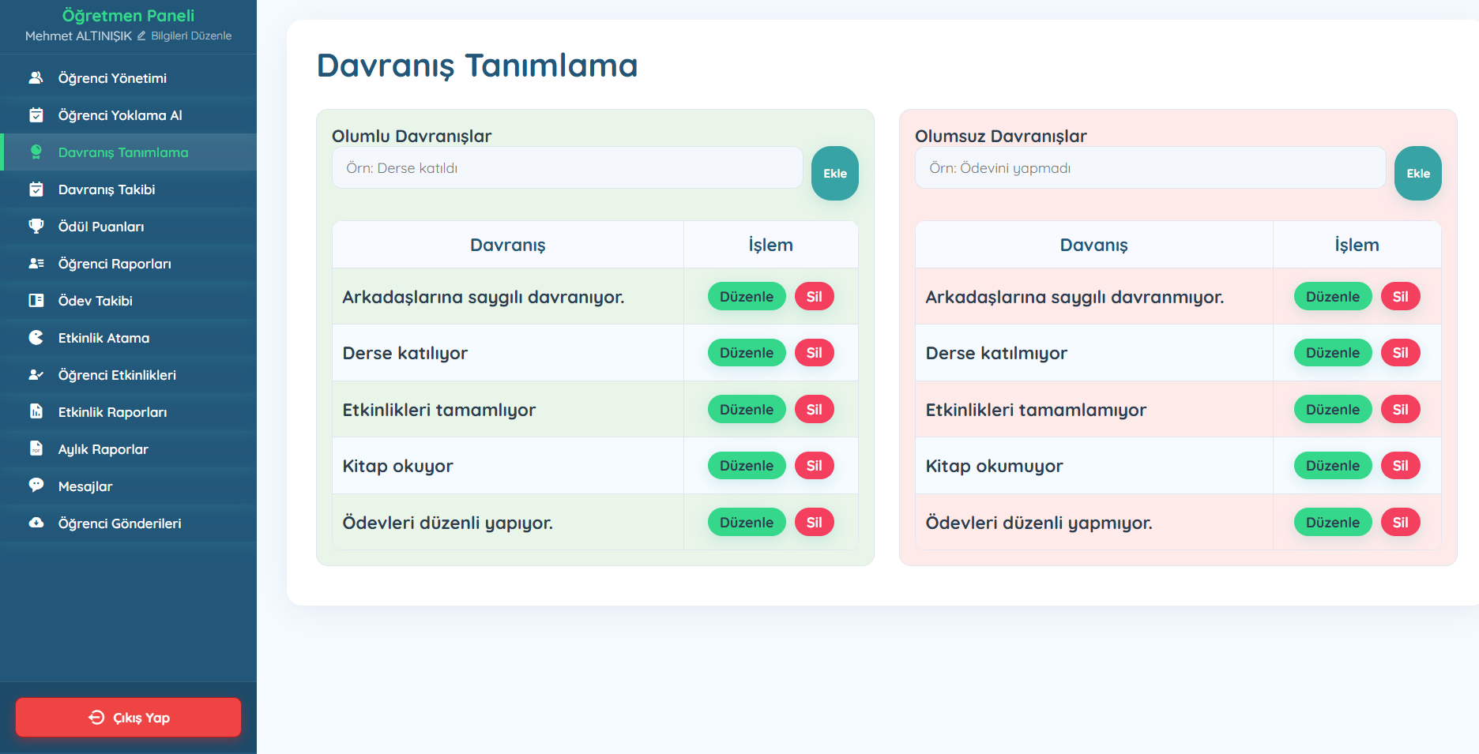Image resolution: width=1479 pixels, height=754 pixels.
Task: Open Davranış Takibi from the sidebar
Action: pyautogui.click(x=106, y=189)
